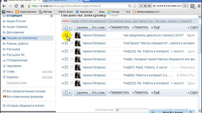The width and height of the screenshot is (202, 113).
Task: Tick checkbox for 'Как продолжать двигаться' message
Action: point(66,35)
